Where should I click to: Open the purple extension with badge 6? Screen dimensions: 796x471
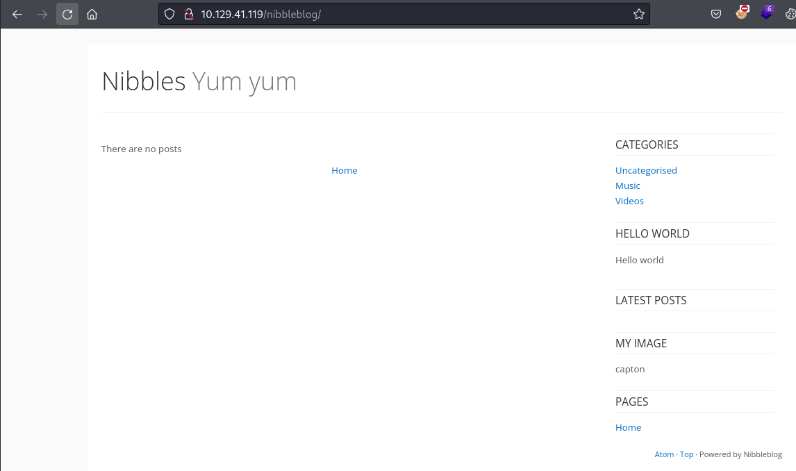[x=767, y=13]
